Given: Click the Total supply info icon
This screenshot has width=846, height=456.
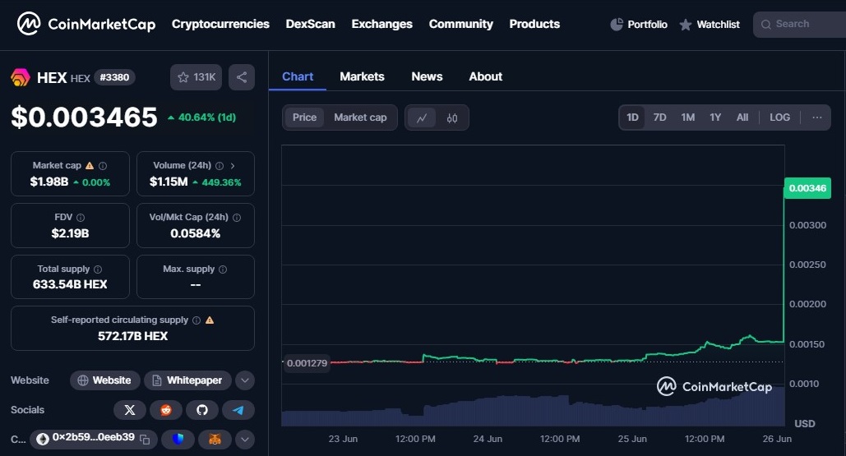Looking at the screenshot, I should click(98, 269).
